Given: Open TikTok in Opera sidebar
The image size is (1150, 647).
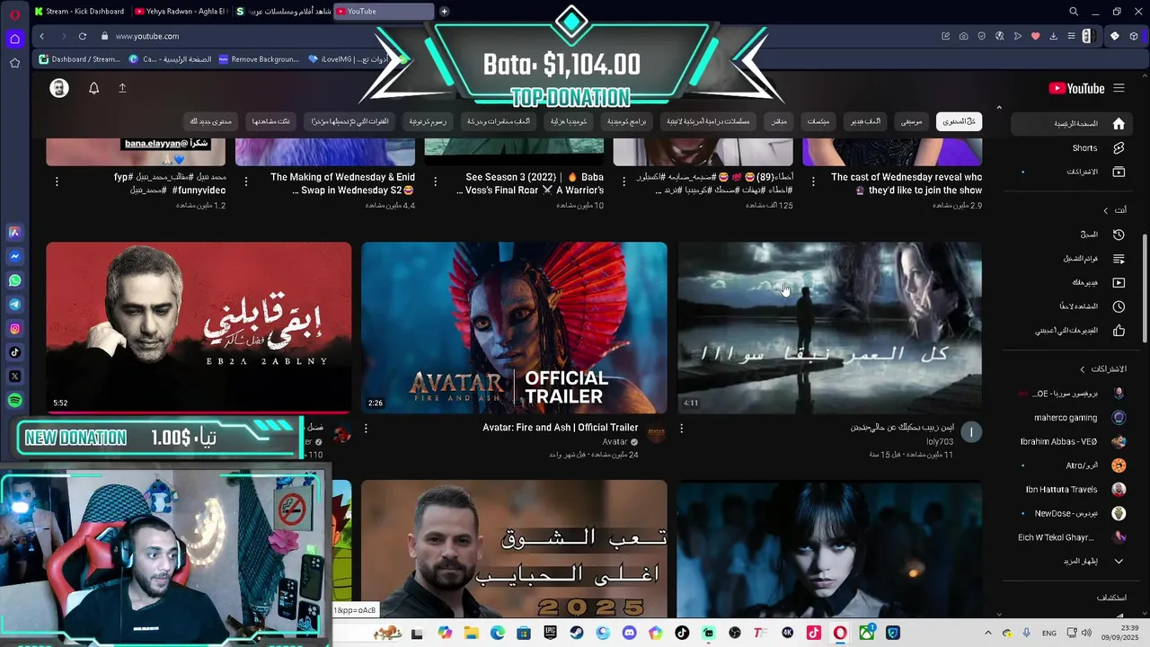Looking at the screenshot, I should coord(14,352).
